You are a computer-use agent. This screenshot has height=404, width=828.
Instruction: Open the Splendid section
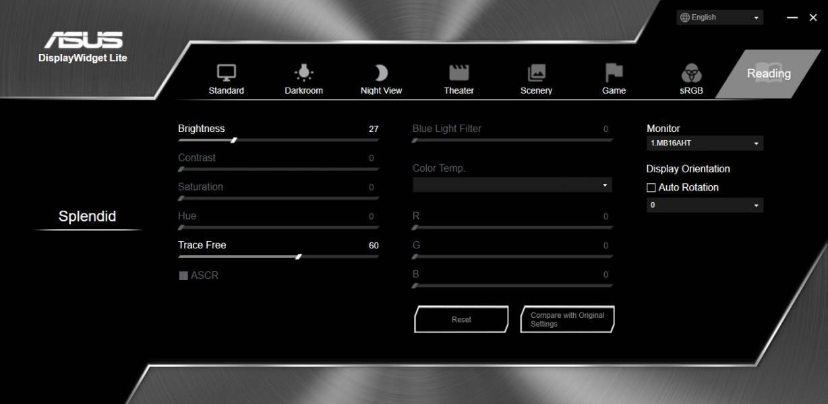point(88,216)
